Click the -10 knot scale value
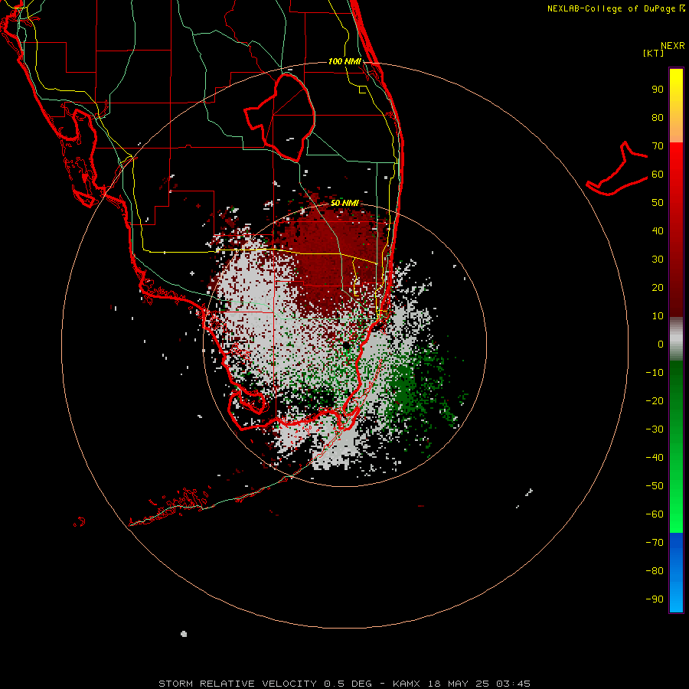This screenshot has width=689, height=689. click(655, 373)
